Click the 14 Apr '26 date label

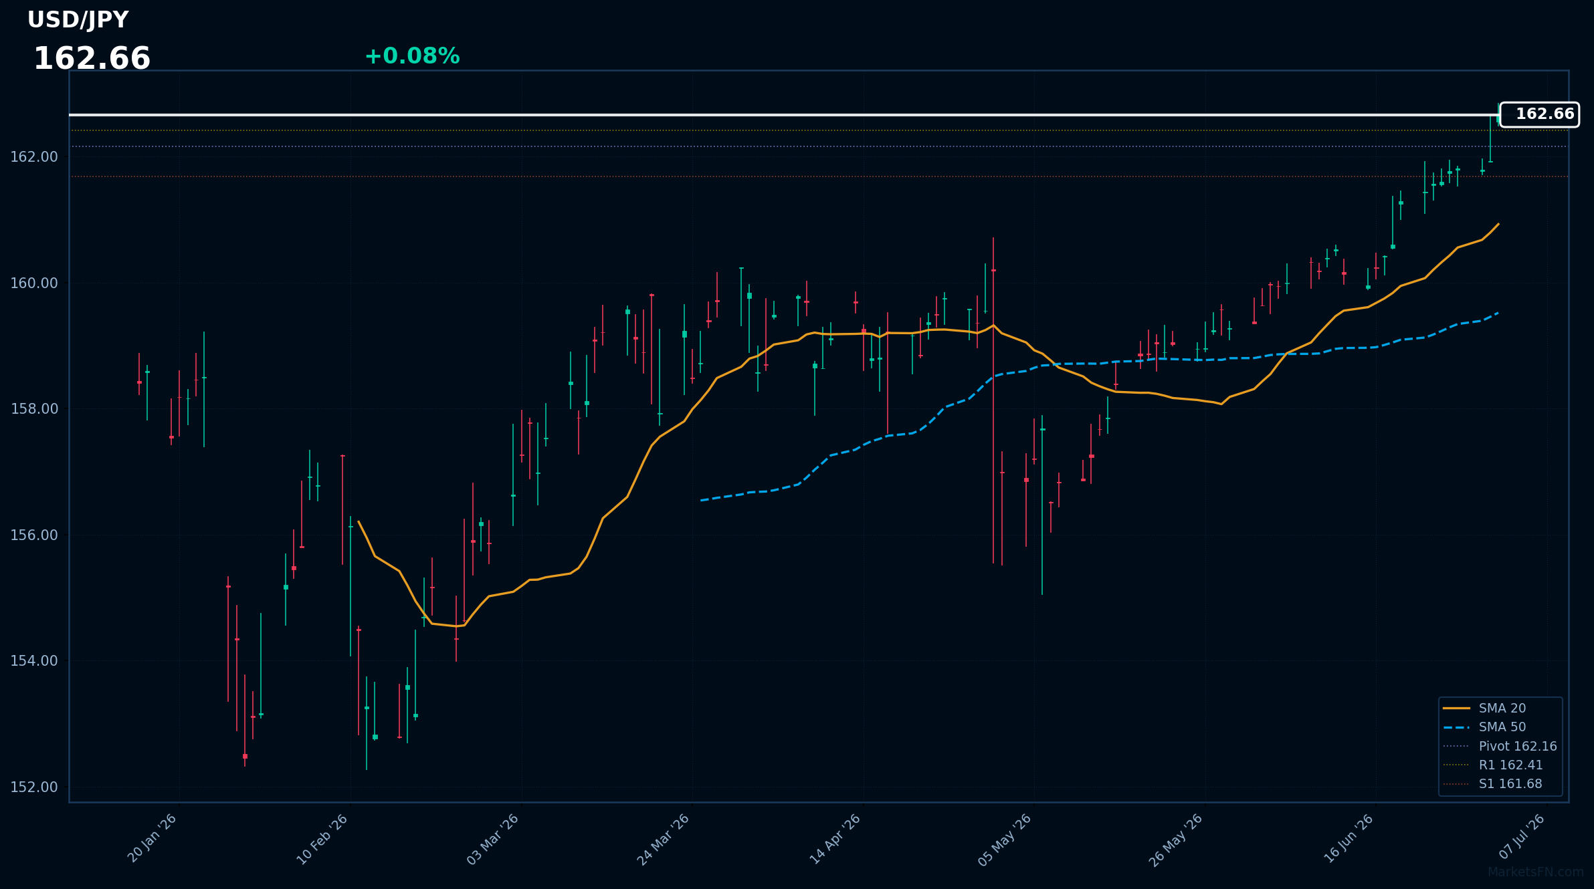point(835,839)
